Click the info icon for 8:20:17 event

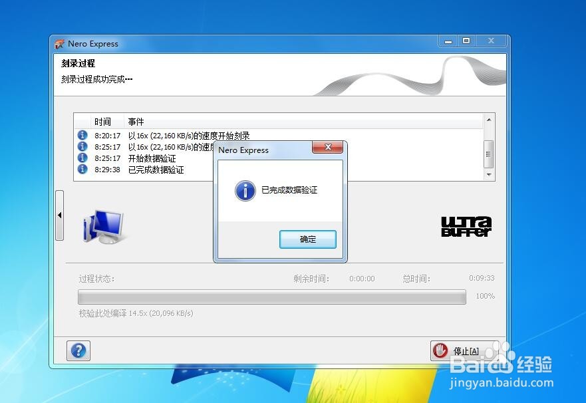tap(82, 135)
